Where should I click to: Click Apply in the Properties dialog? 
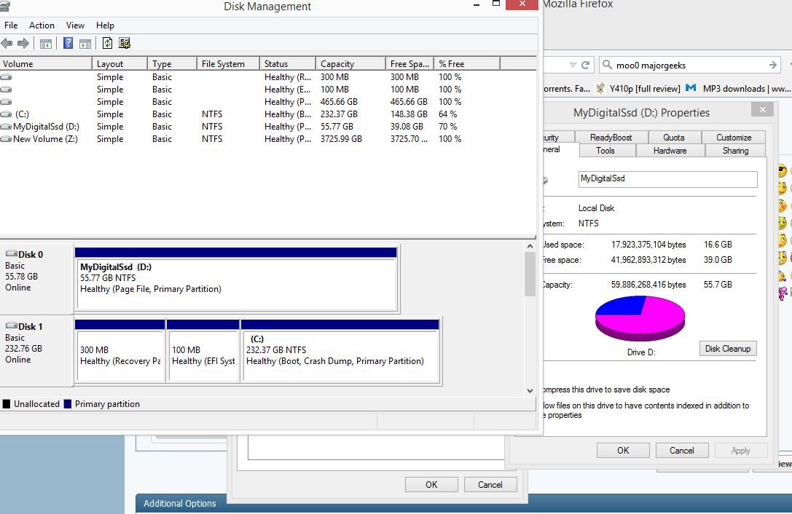pyautogui.click(x=740, y=450)
